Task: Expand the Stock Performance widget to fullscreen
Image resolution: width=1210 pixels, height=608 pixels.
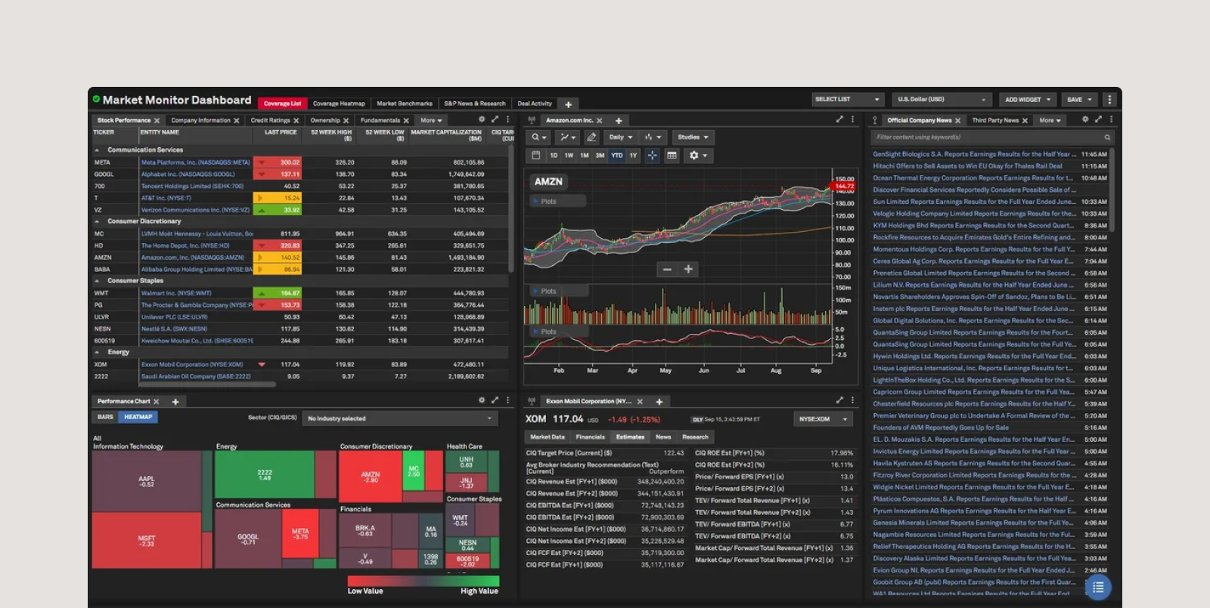Action: click(x=495, y=119)
